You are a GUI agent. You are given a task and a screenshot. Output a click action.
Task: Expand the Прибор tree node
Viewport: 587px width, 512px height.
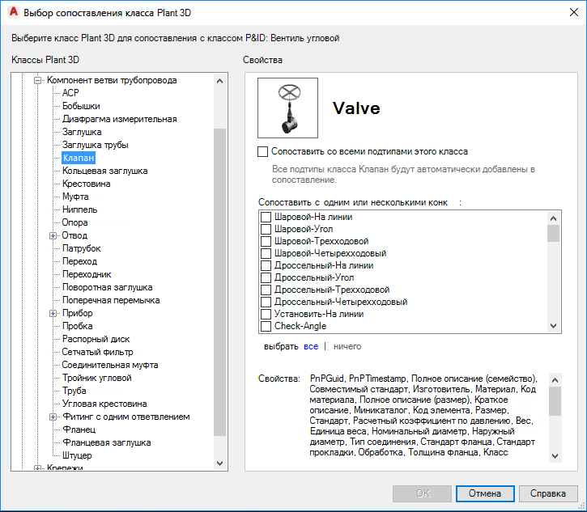[x=53, y=313]
